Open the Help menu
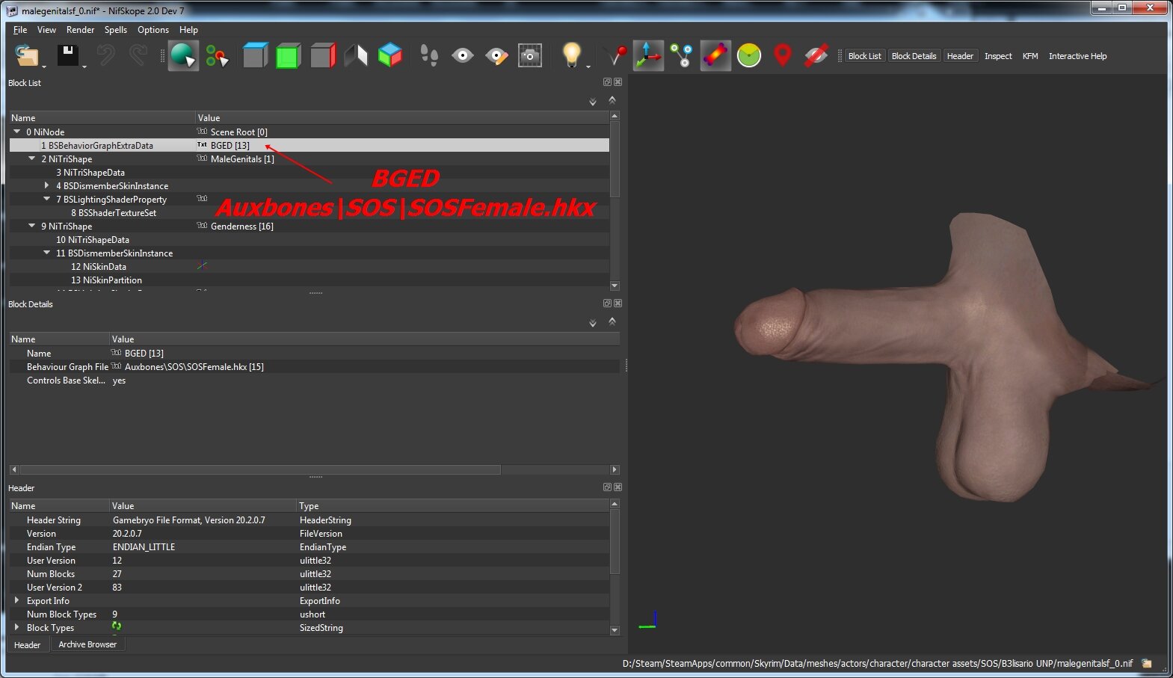This screenshot has width=1173, height=678. (x=188, y=30)
